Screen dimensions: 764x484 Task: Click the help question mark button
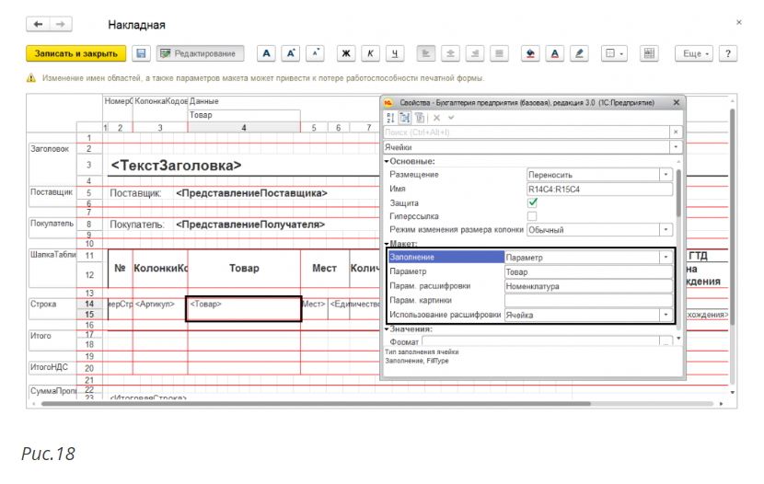729,54
